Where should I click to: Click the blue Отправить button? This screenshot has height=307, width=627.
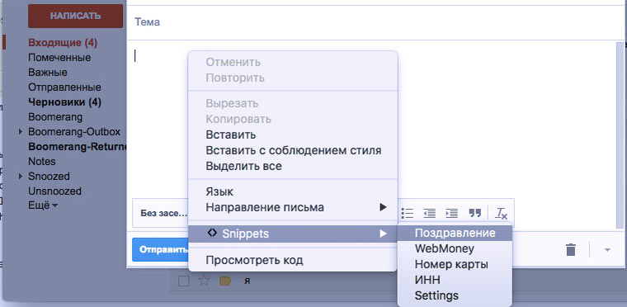pos(160,250)
